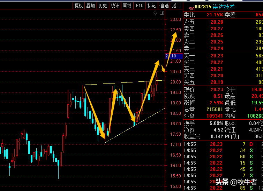The height and width of the screenshot is (191, 263).
Task: Click the 外盘 value 109341
Action: (x=215, y=116)
